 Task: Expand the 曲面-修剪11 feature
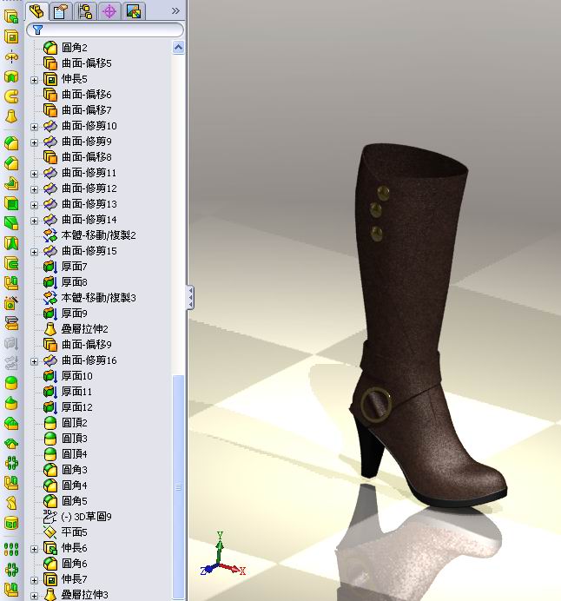[x=34, y=174]
